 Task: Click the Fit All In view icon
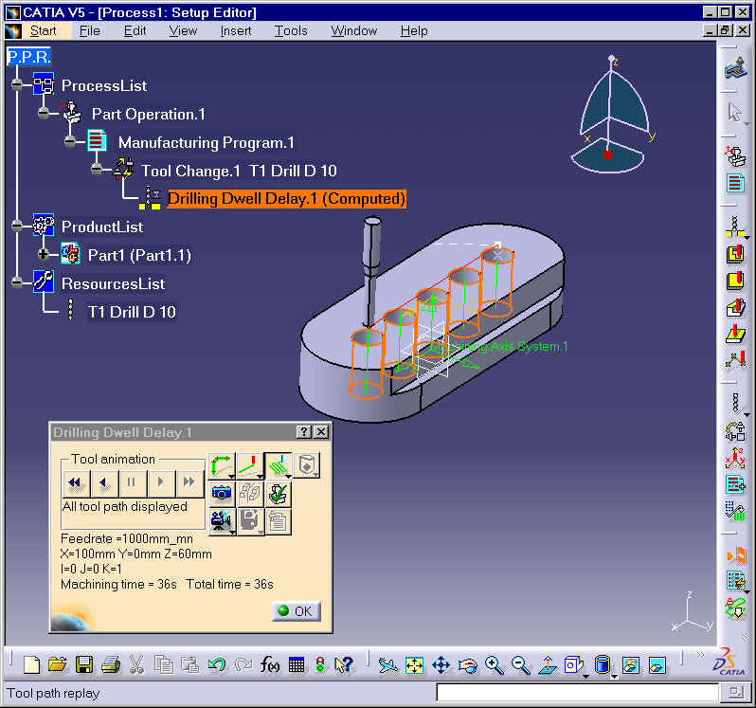point(415,665)
